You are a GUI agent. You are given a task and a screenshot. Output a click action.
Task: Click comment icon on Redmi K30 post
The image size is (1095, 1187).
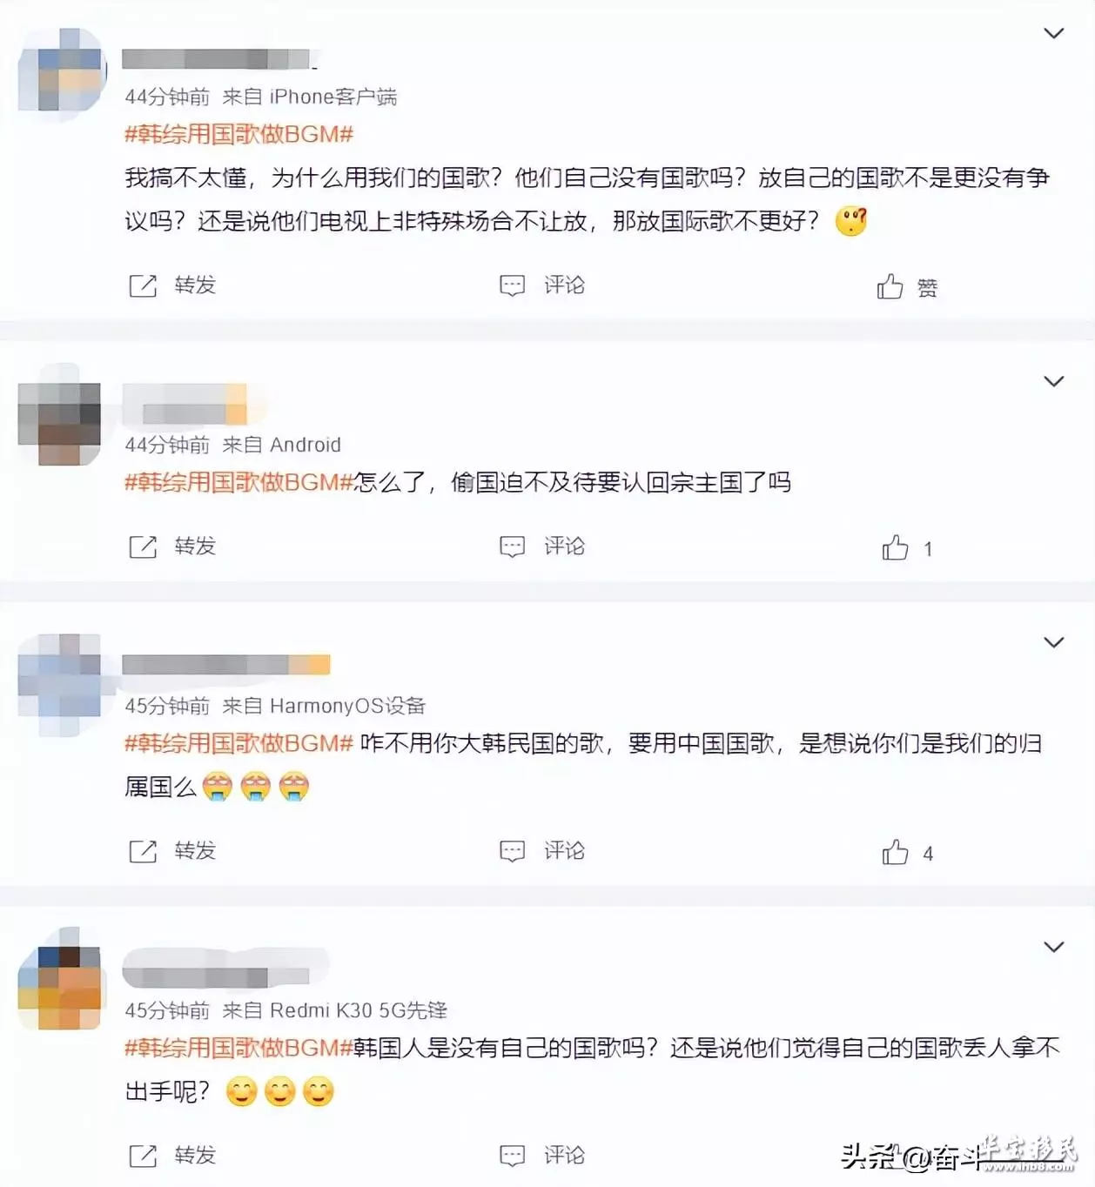(512, 1156)
